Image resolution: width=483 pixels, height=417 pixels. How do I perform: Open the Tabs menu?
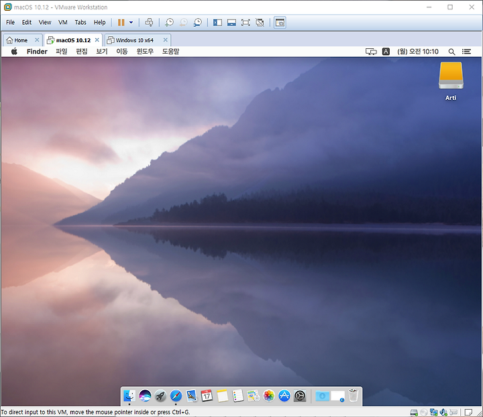pyautogui.click(x=80, y=23)
